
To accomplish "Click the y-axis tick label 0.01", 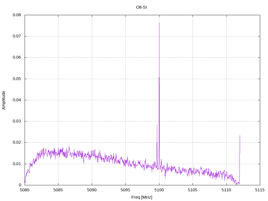I will pos(17,164).
